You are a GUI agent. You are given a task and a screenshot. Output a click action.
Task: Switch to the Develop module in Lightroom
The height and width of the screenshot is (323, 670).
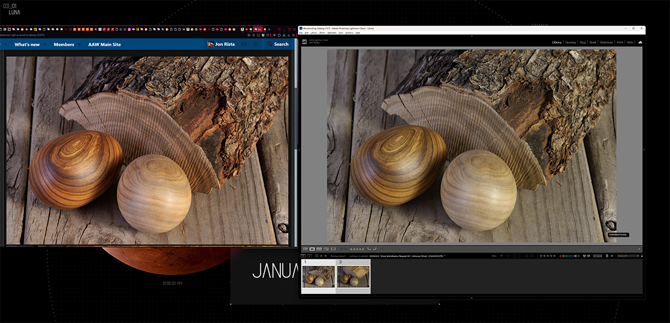571,42
